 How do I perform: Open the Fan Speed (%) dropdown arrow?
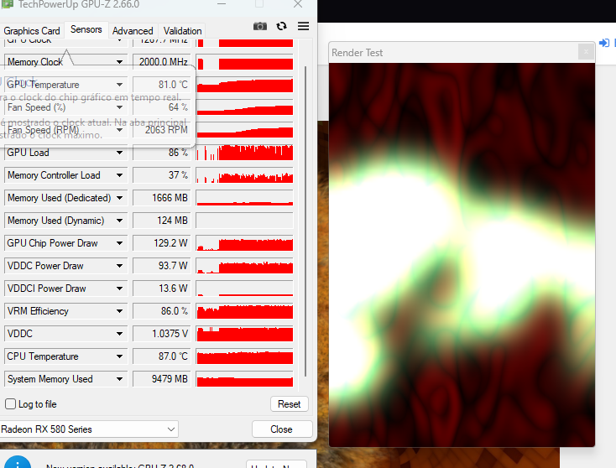pyautogui.click(x=119, y=107)
